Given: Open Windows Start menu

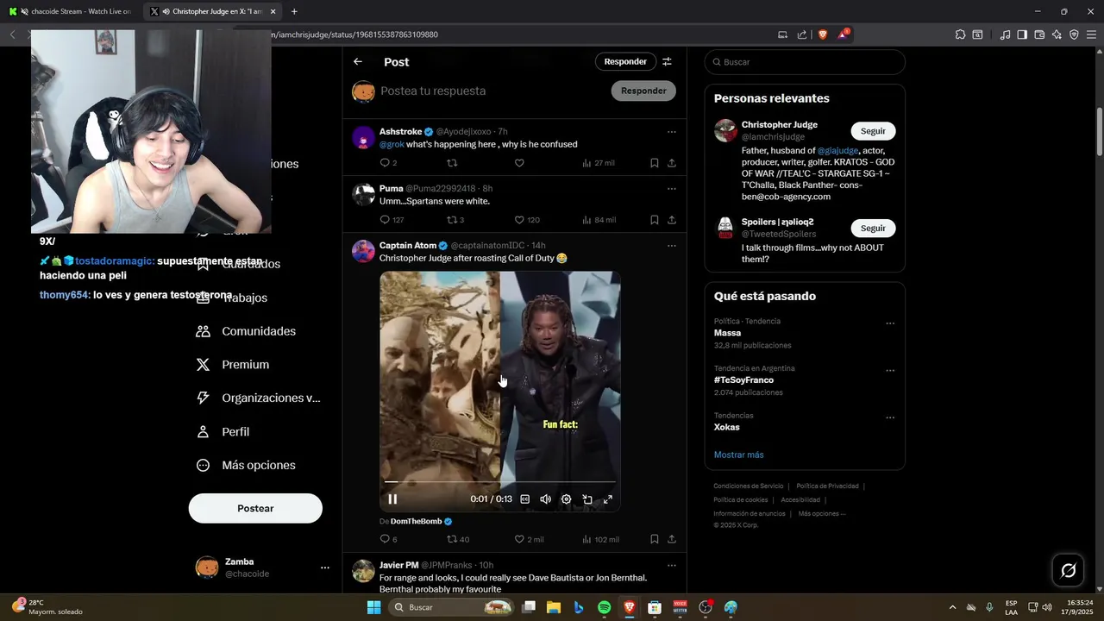Looking at the screenshot, I should 373,607.
